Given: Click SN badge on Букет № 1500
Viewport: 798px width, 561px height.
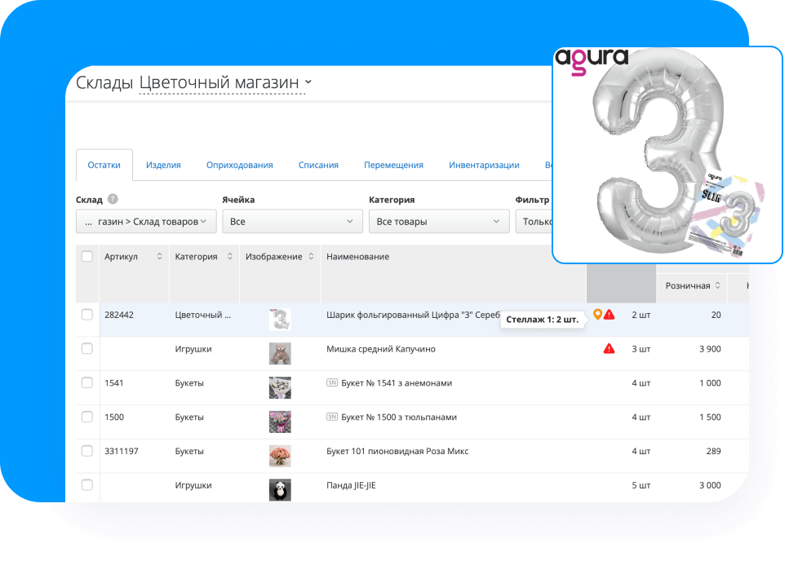Looking at the screenshot, I should (331, 417).
